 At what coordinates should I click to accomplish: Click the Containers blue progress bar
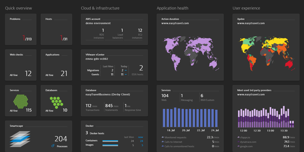point(110,141)
